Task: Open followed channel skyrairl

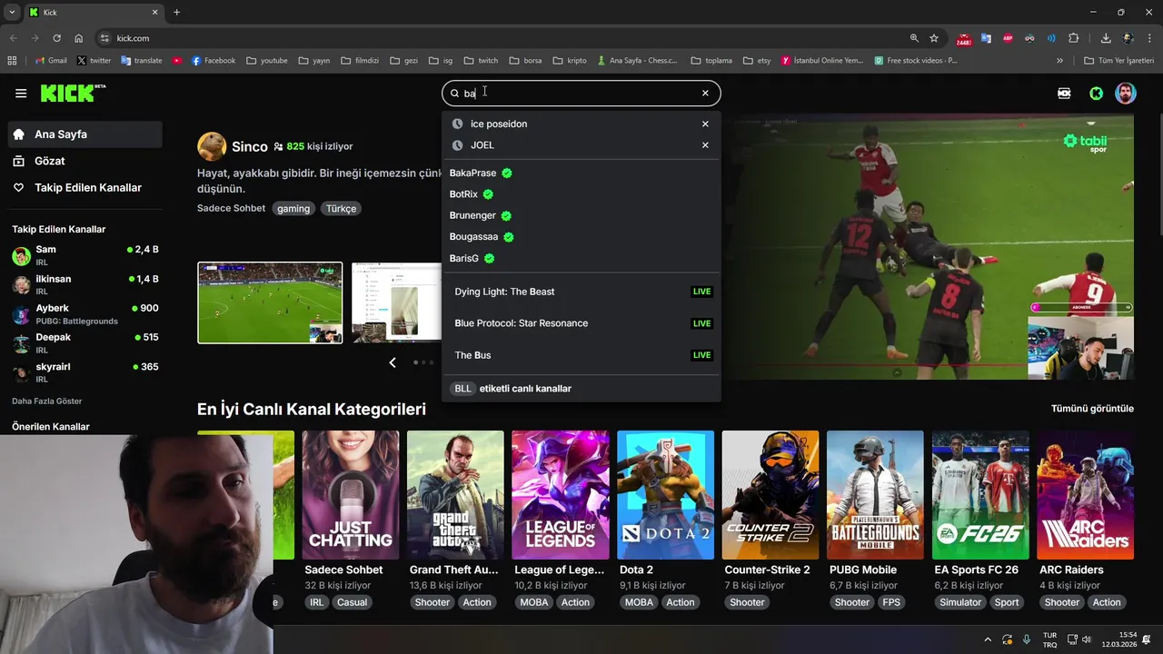Action: (85, 372)
